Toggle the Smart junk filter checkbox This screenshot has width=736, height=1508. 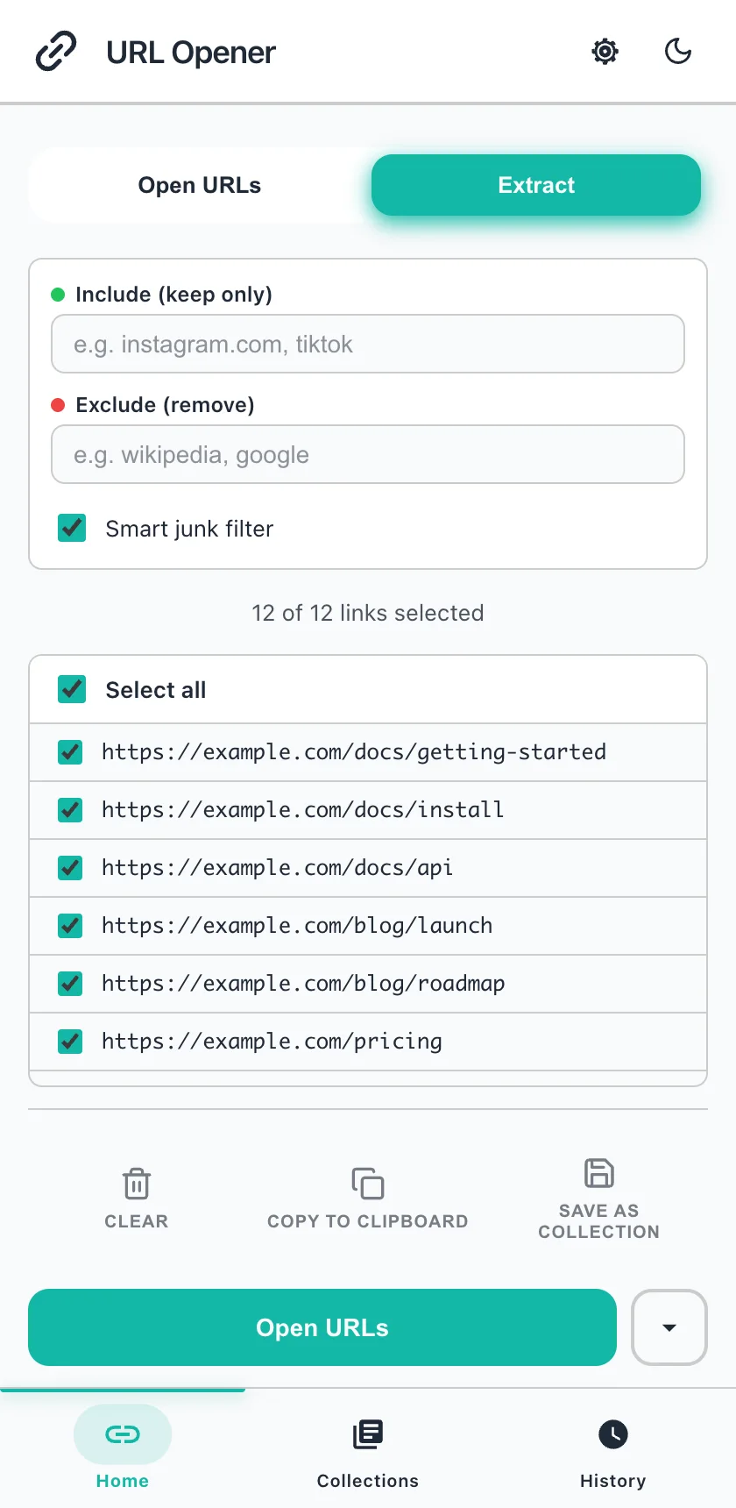72,528
